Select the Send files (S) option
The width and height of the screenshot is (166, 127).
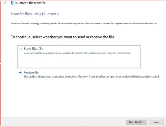click(79, 56)
